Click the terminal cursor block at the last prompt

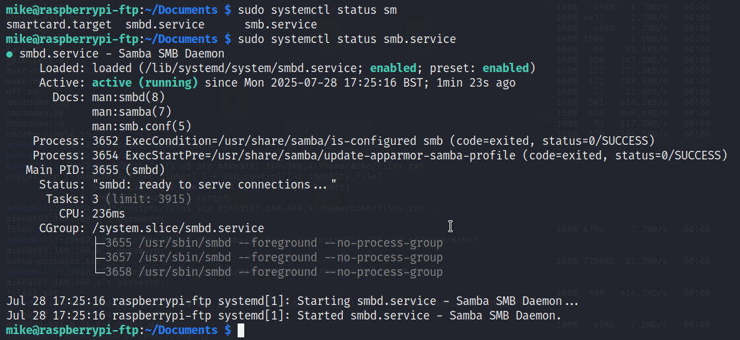click(x=241, y=329)
